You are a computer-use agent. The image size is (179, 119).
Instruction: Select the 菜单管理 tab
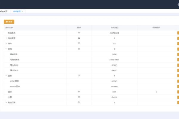tap(17, 11)
